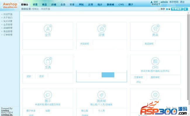
Task: Open the 会员 member circle icon
Action: [48, 29]
